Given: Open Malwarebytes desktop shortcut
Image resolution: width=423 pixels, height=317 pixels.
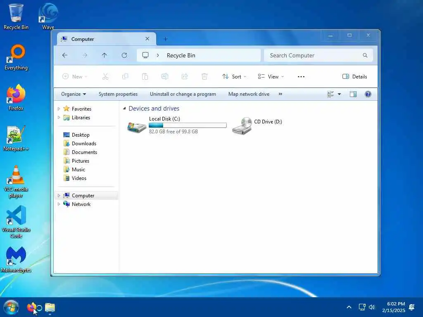Looking at the screenshot, I should point(16,259).
